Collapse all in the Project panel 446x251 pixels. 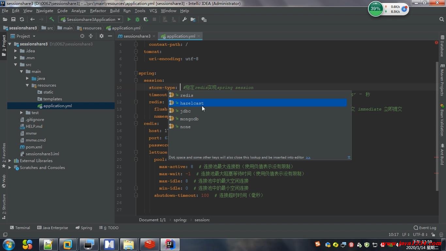[x=91, y=36]
